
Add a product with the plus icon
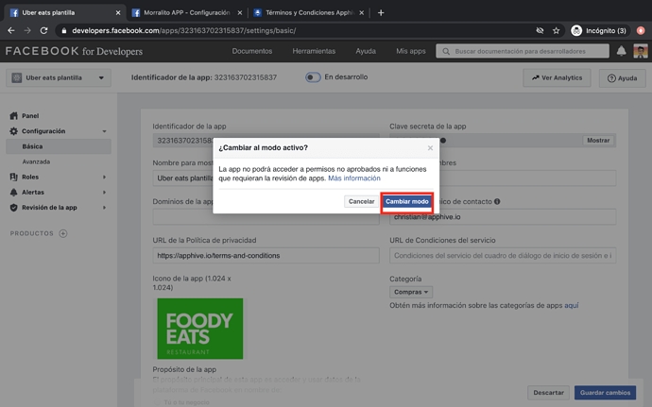tap(63, 233)
